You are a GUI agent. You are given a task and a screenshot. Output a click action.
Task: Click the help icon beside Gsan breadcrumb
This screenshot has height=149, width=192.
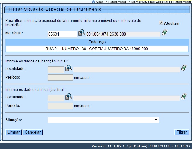(94, 2)
